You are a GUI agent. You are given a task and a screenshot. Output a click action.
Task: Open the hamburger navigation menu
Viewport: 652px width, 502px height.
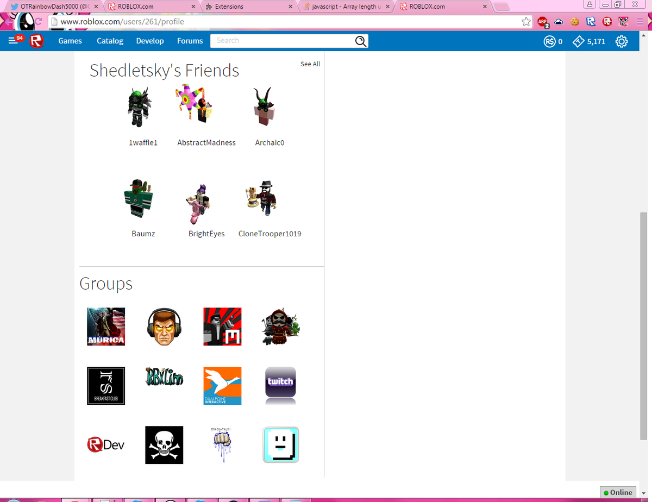13,41
